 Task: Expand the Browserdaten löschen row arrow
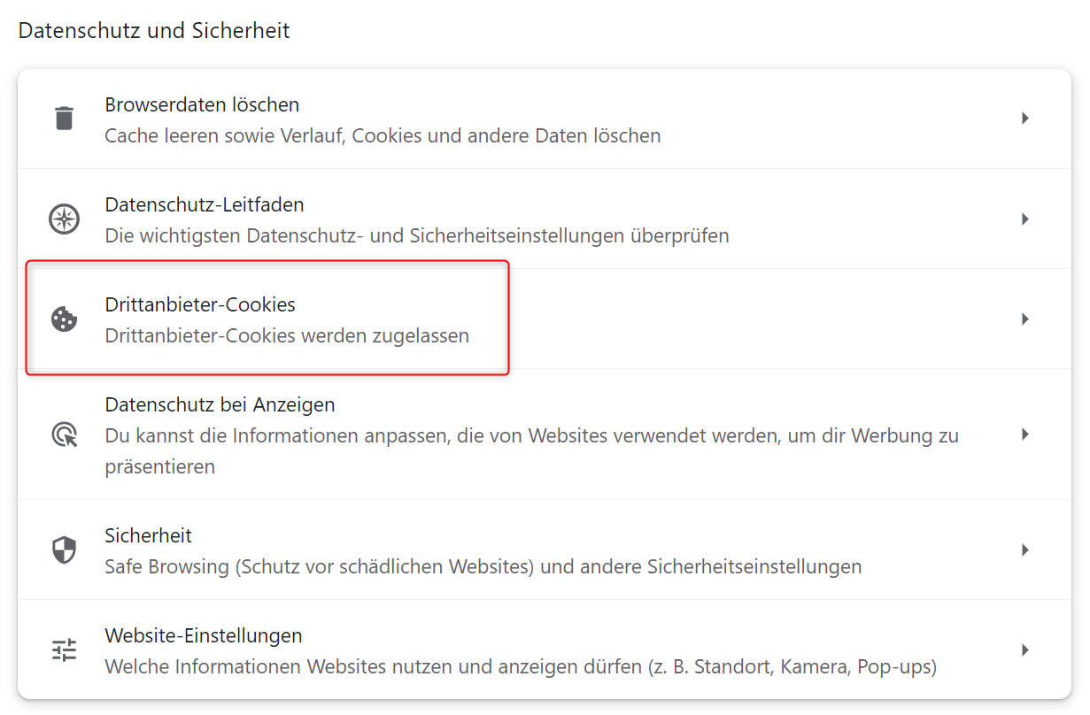pyautogui.click(x=1024, y=118)
